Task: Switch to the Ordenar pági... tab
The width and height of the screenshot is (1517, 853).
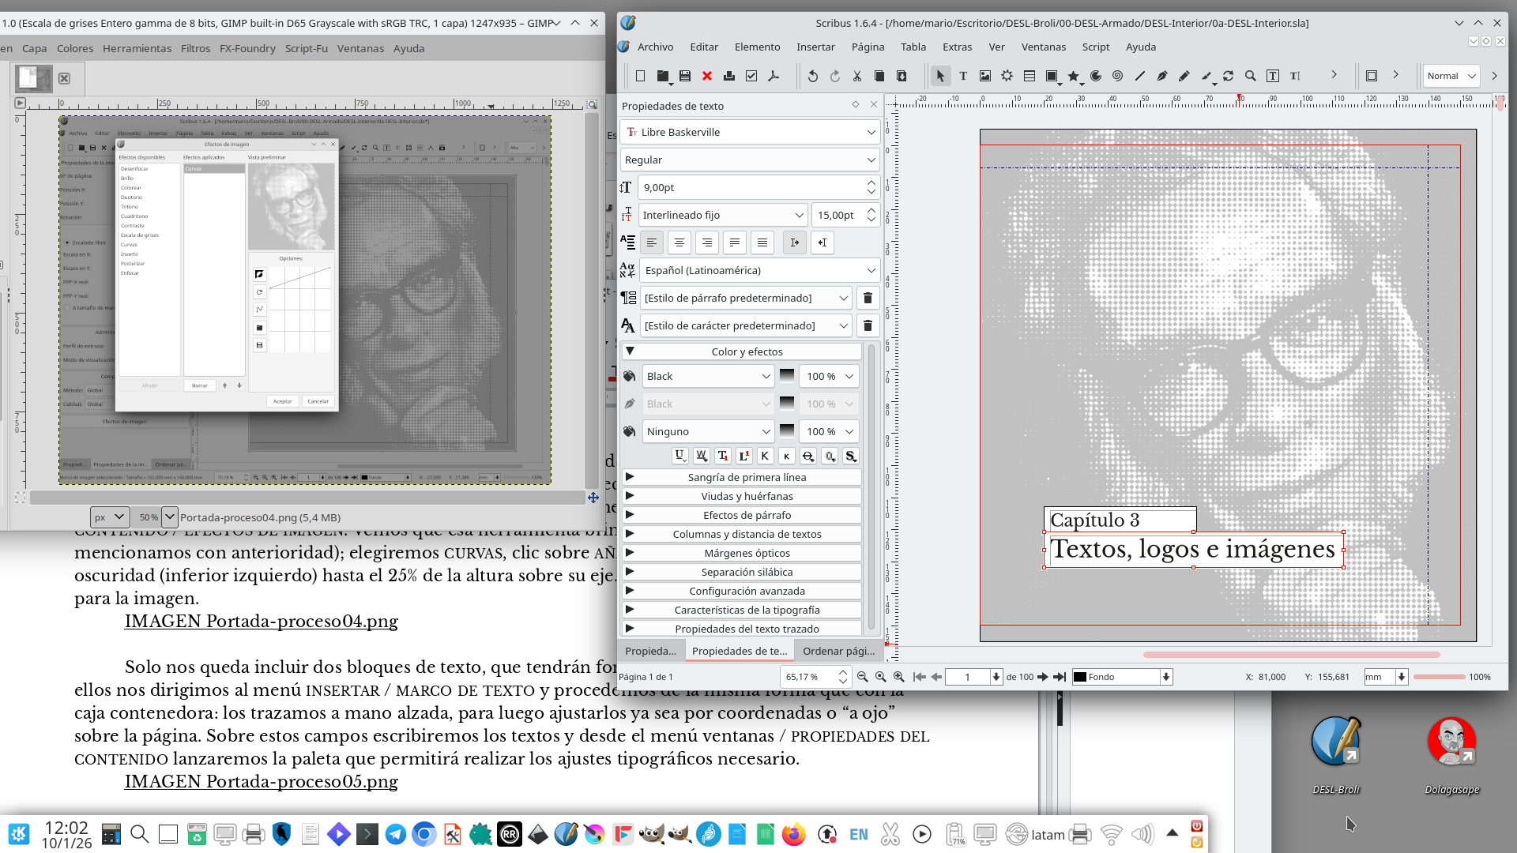Action: pos(838,651)
